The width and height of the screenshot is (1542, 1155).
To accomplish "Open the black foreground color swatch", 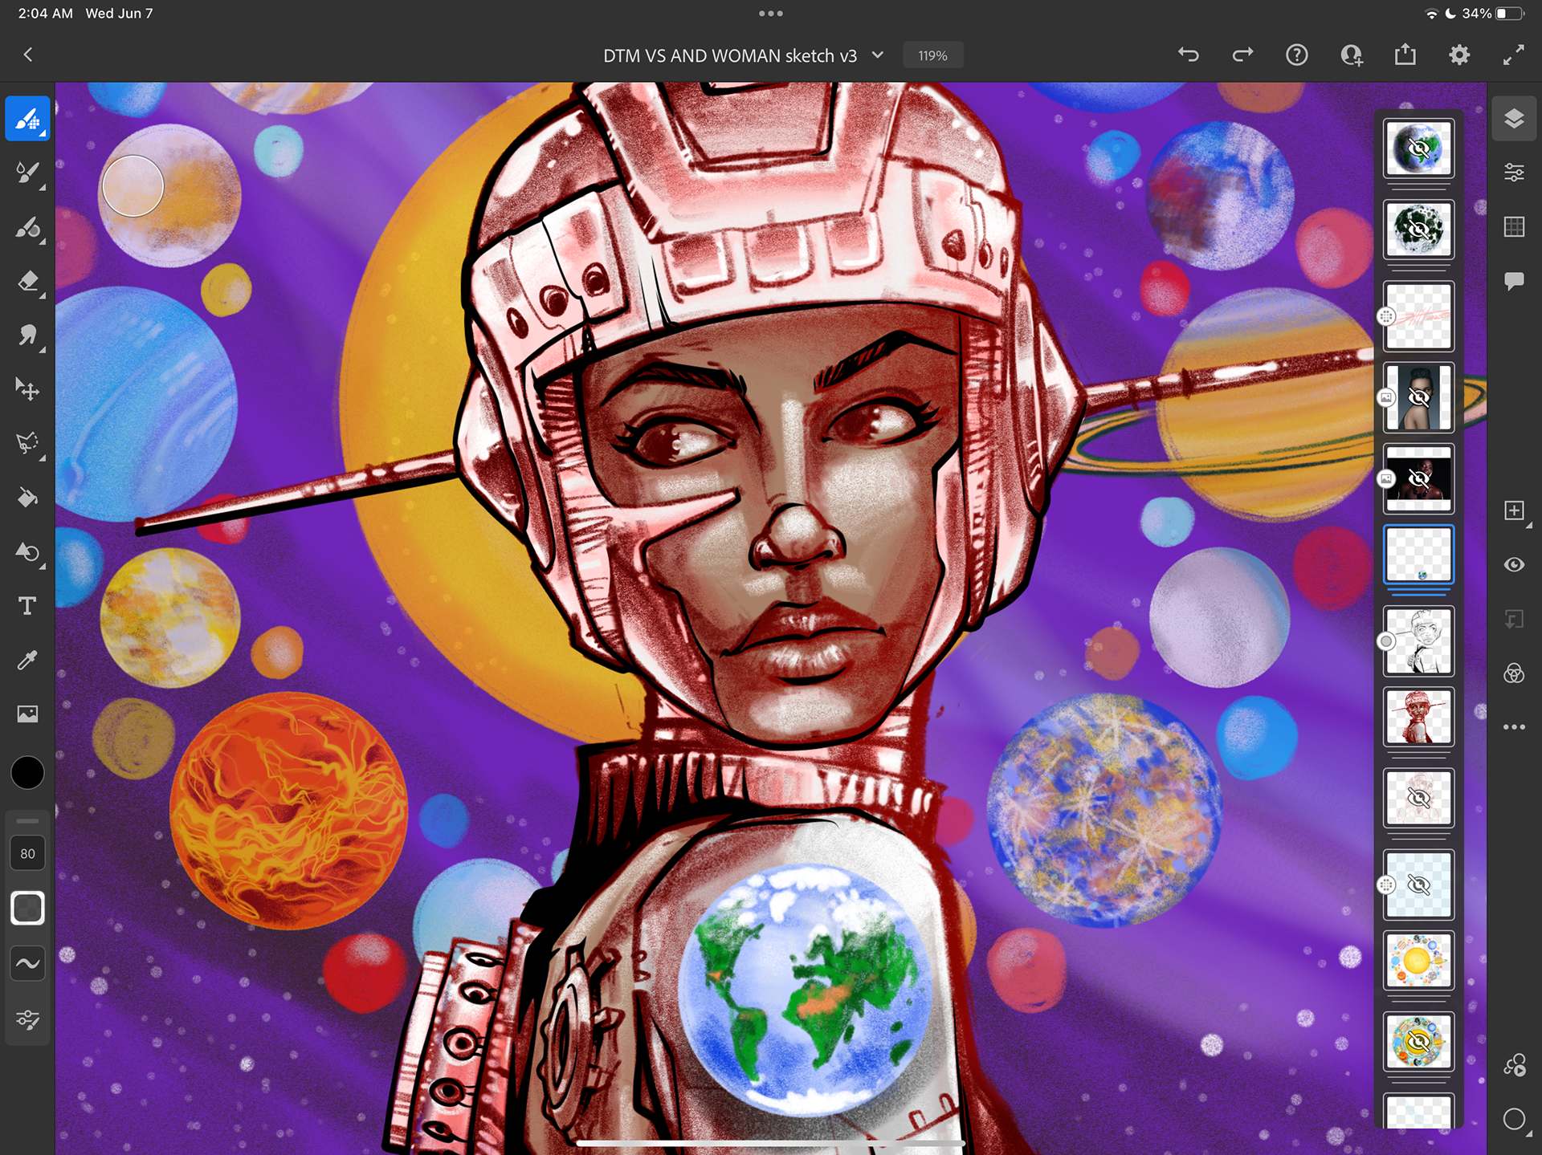I will point(27,773).
